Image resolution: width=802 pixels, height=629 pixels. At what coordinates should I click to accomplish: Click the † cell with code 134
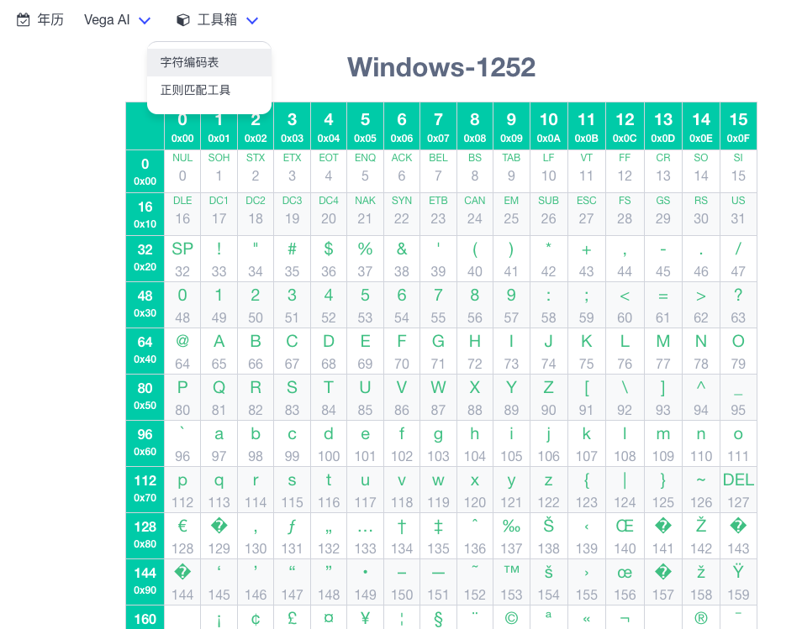point(402,536)
